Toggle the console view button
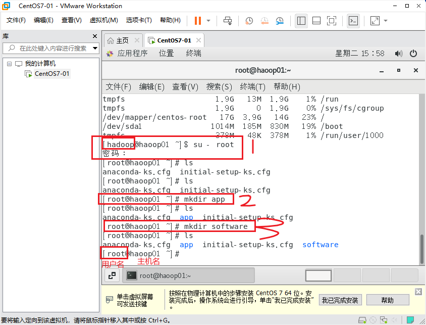The height and width of the screenshot is (325, 426). (353, 21)
